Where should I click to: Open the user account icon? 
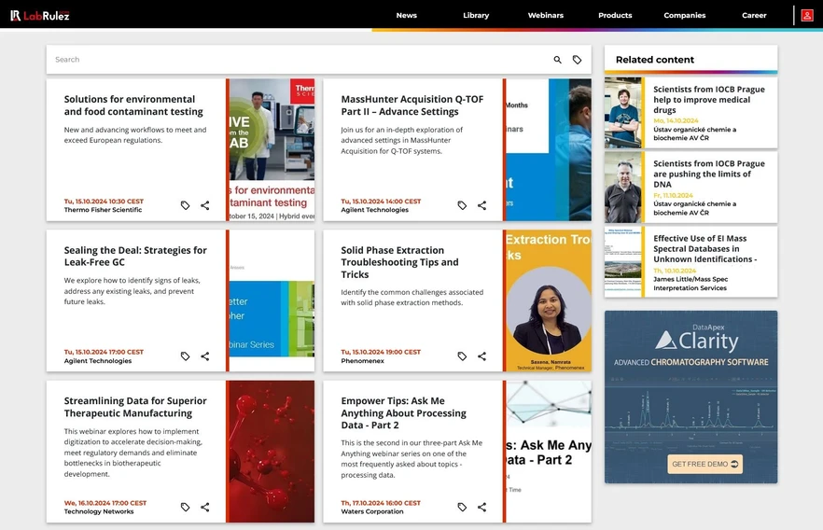click(x=807, y=15)
